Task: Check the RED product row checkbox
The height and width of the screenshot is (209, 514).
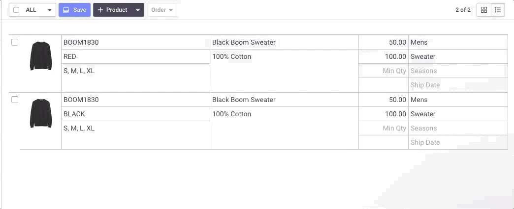Action: 15,42
